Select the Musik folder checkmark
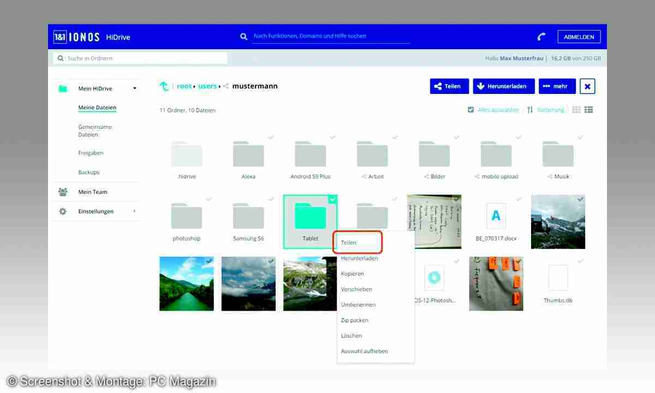This screenshot has height=393, width=655. (x=580, y=138)
